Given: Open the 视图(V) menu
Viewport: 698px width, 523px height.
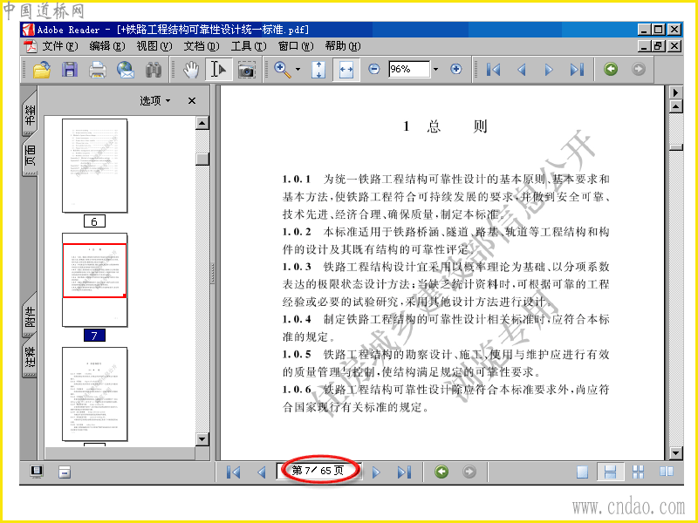Looking at the screenshot, I should (x=154, y=46).
